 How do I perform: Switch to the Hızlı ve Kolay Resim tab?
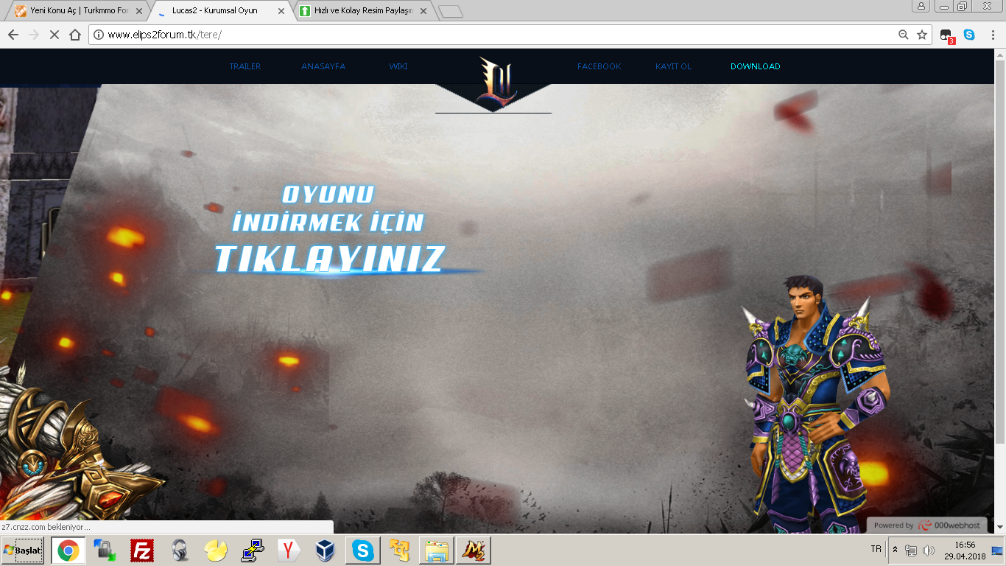click(x=364, y=11)
